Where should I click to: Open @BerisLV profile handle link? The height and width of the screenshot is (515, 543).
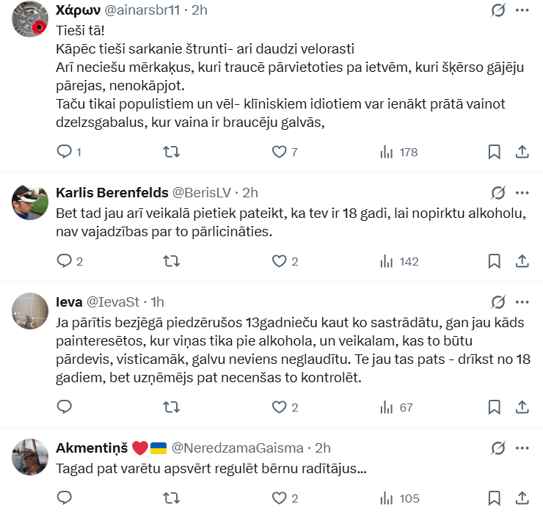pyautogui.click(x=202, y=193)
